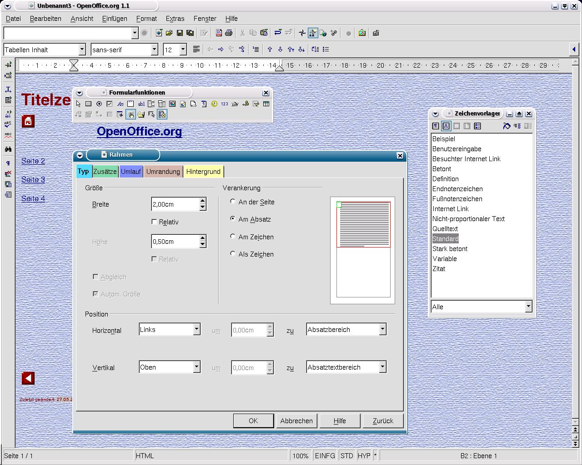Expand the 'Absatztextbereich' dropdown
This screenshot has width=582, height=465.
(382, 367)
